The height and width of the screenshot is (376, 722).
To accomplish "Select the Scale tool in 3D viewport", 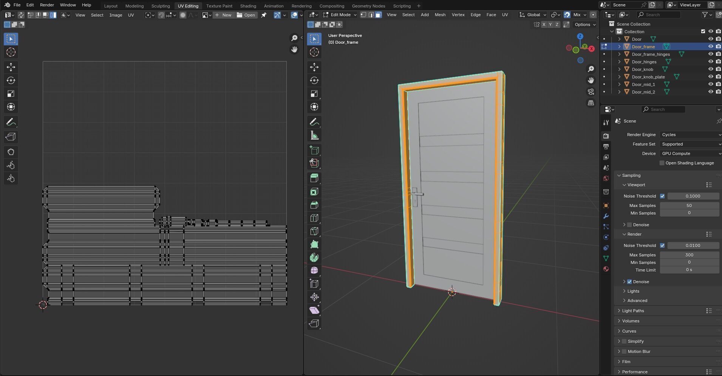I will 314,94.
